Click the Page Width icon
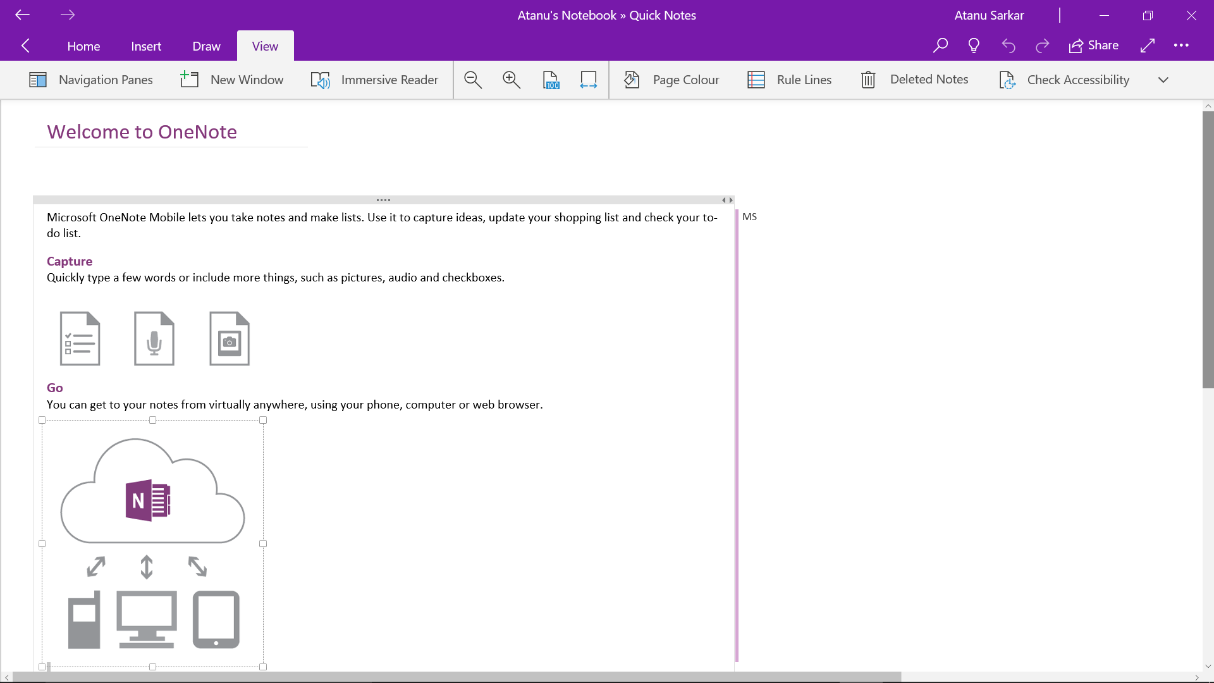 [589, 80]
